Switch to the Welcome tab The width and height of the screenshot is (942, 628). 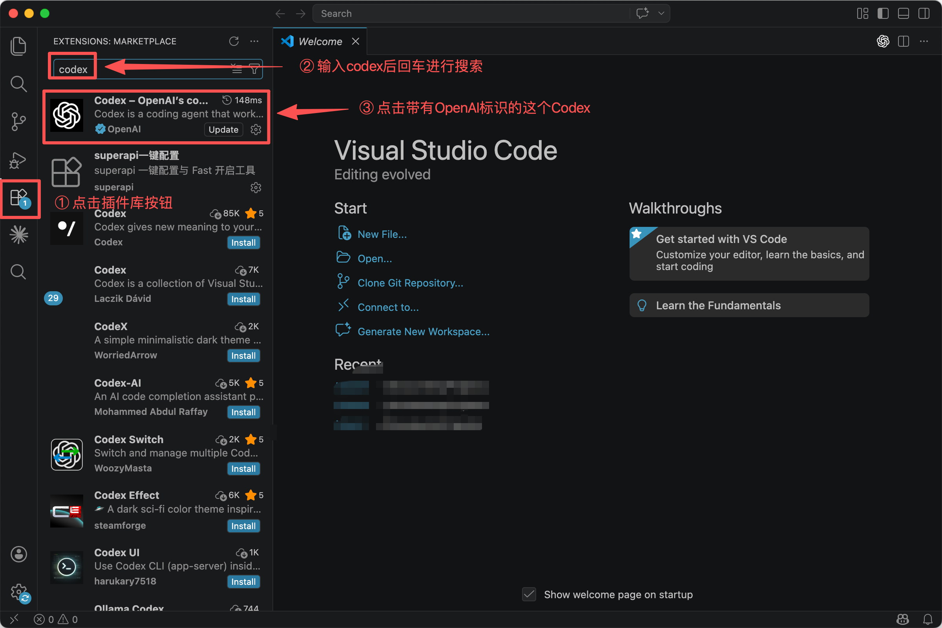(320, 41)
